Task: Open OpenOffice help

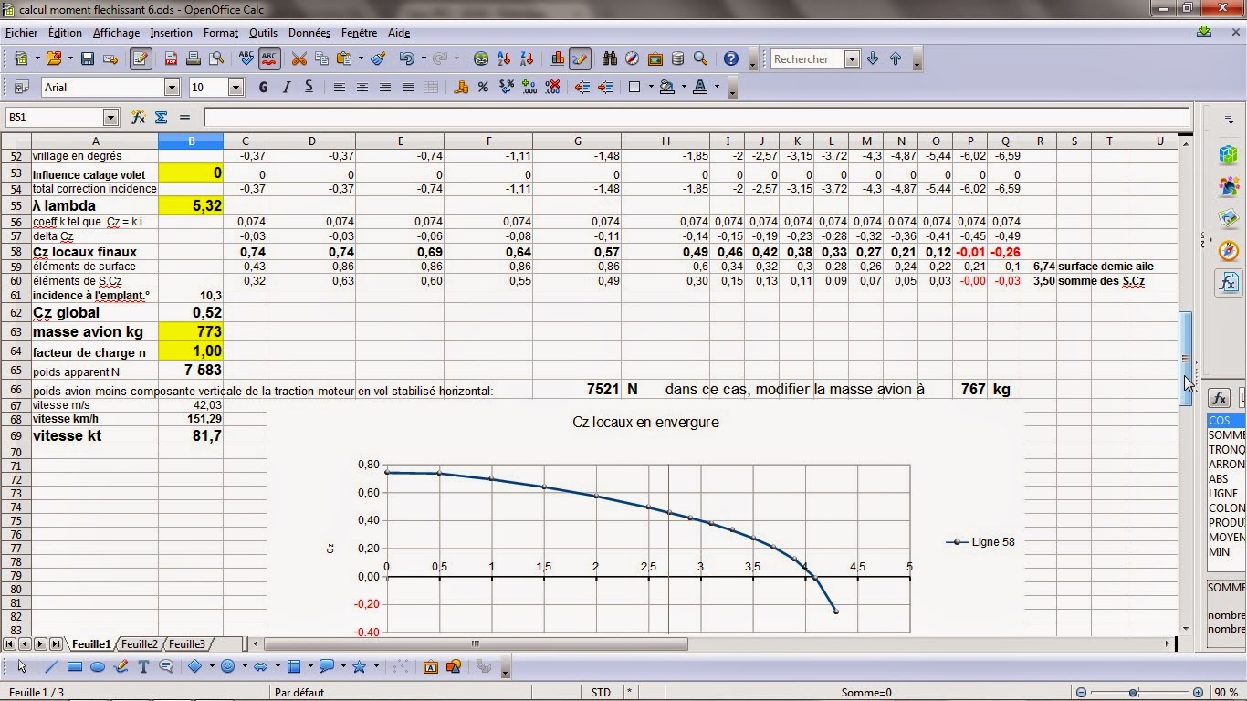Action: point(731,58)
